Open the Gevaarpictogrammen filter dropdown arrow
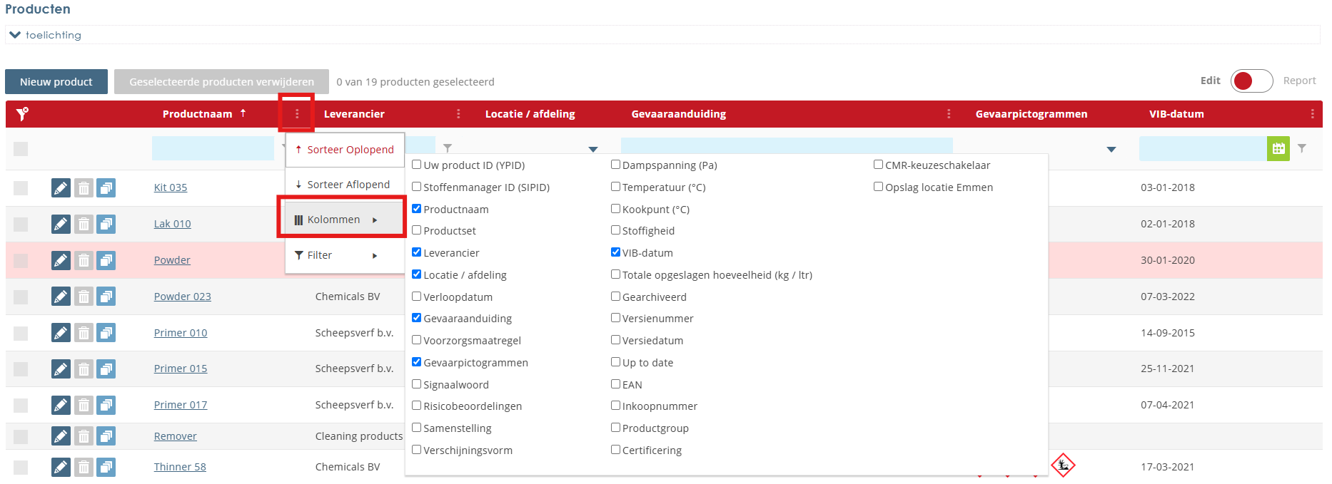 1111,150
